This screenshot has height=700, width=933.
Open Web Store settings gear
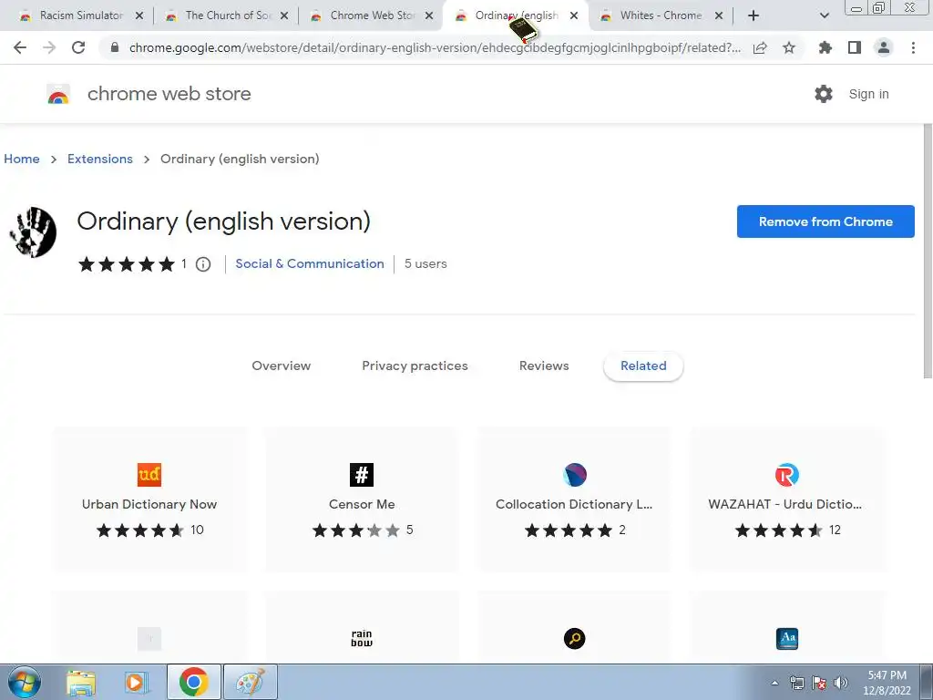click(824, 94)
